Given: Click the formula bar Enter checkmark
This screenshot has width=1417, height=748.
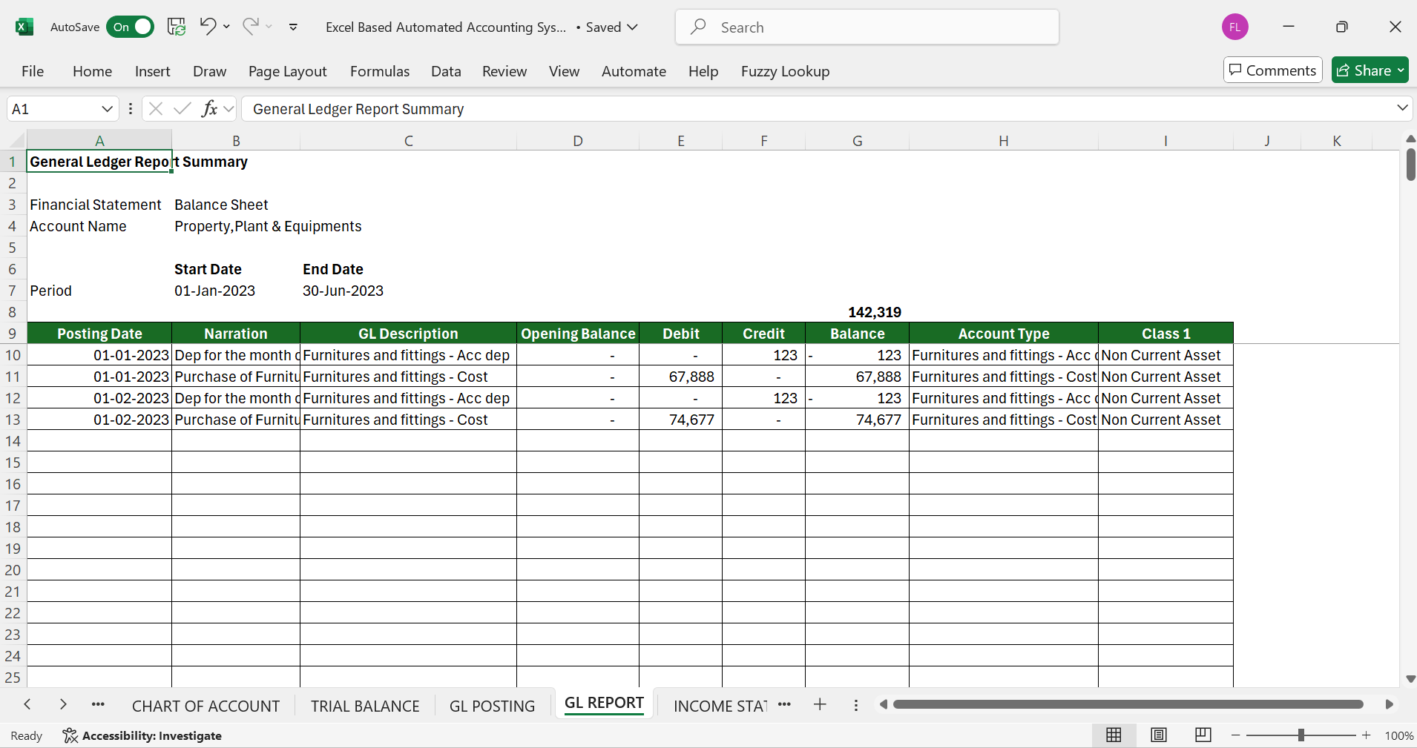Looking at the screenshot, I should click(x=183, y=109).
